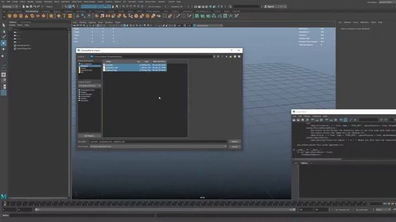This screenshot has width=396, height=222.
Task: Load script icon in Script Editor
Action: pyautogui.click(x=294, y=120)
